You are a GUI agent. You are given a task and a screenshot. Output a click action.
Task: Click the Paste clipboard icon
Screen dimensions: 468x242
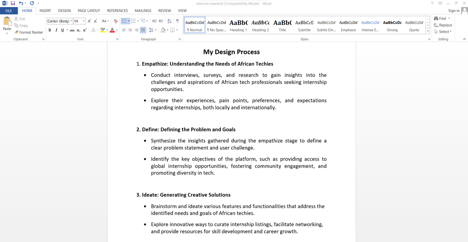tap(7, 21)
